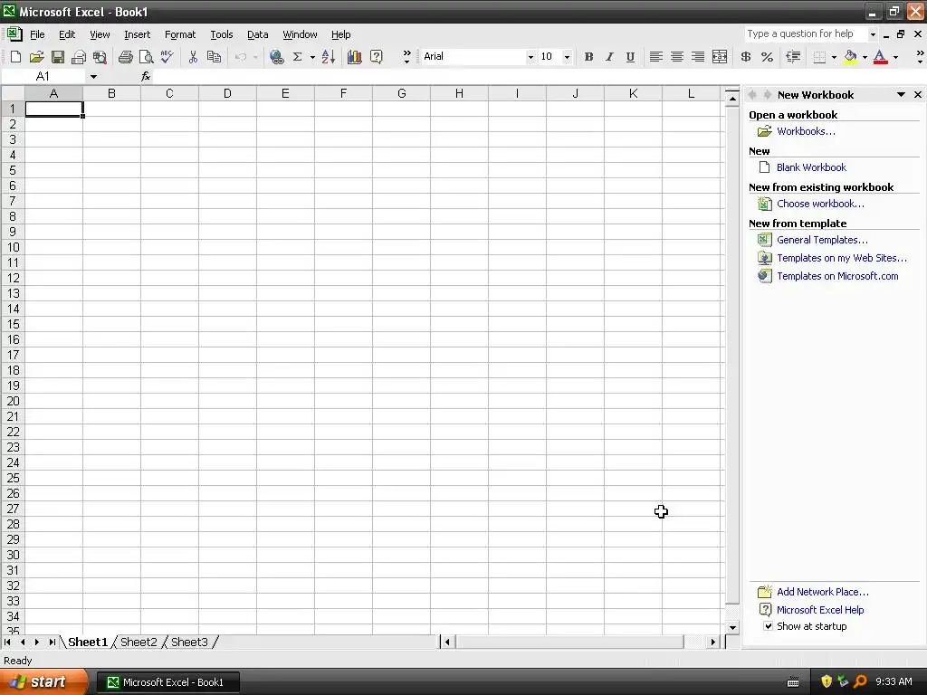Click the Microsoft Excel - Book1 taskbar button
Image resolution: width=927 pixels, height=695 pixels.
167,682
